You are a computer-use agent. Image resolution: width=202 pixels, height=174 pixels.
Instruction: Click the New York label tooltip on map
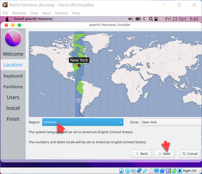(79, 60)
